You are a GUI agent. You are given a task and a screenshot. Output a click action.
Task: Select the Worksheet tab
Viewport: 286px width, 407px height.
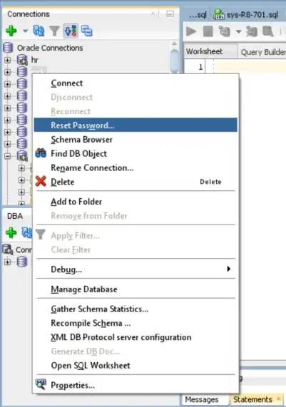pos(205,51)
